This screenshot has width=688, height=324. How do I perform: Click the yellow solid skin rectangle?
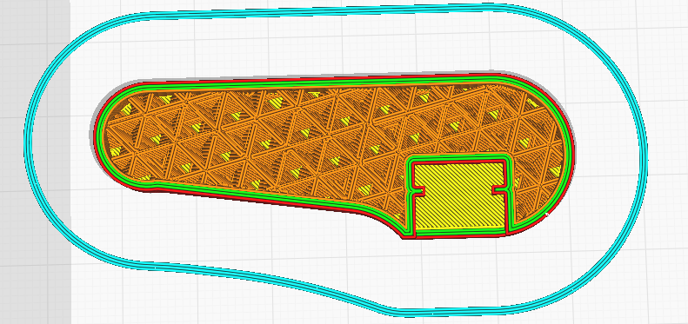point(459,195)
